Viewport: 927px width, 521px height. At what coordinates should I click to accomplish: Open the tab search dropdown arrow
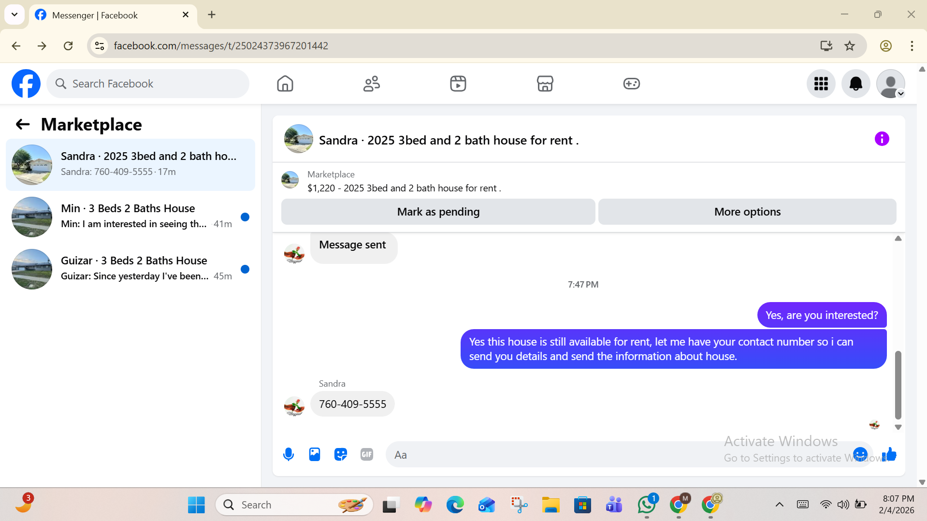pos(14,14)
